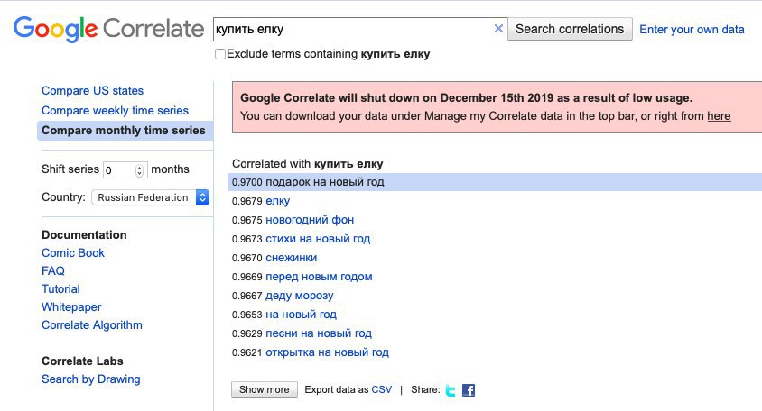Open the correlated term деду морозу

coord(300,296)
